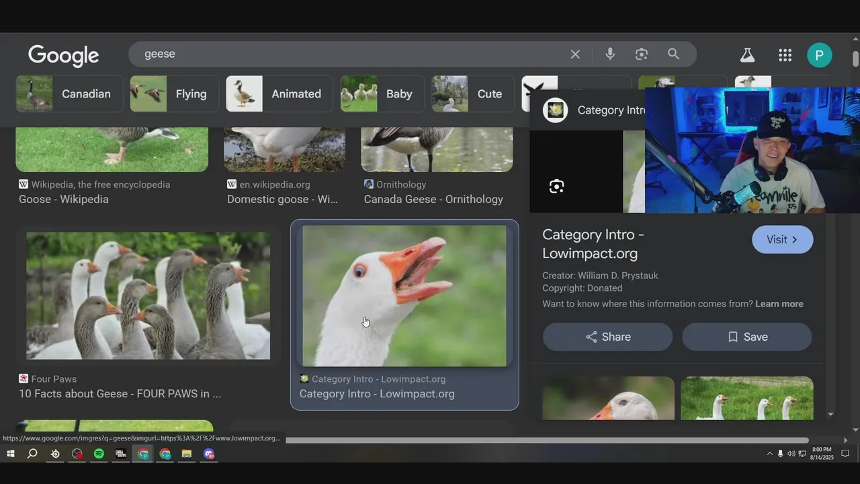Click the Creator: William D. Prystauk text
This screenshot has width=860, height=484.
coord(600,276)
